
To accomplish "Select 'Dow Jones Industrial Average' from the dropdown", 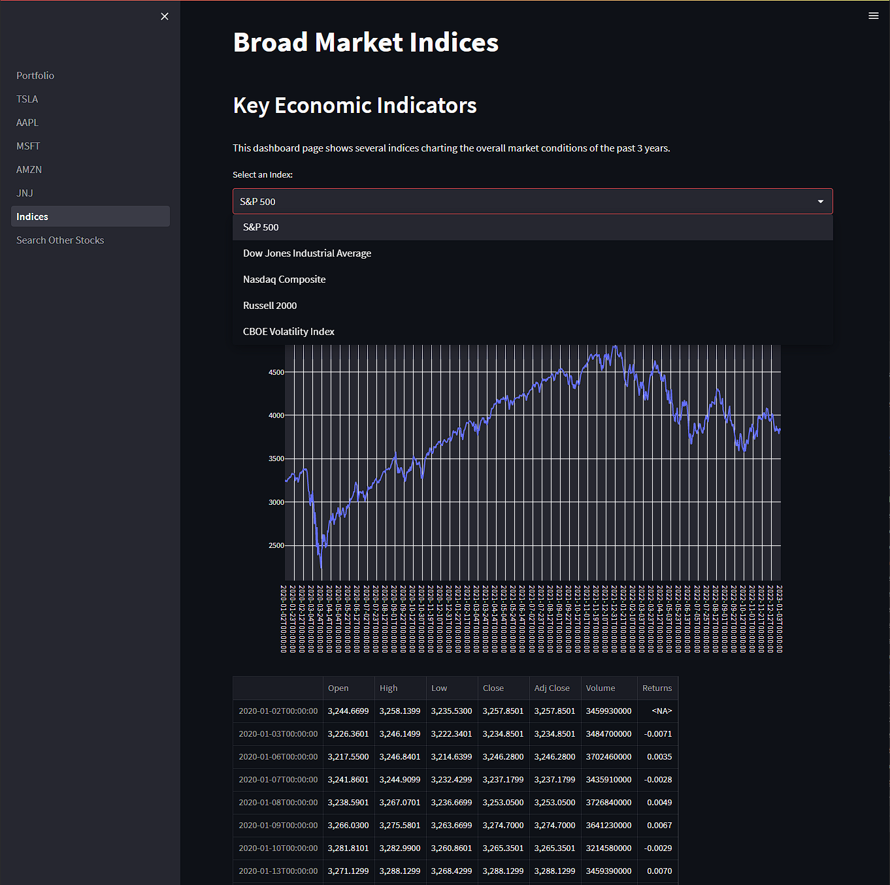I will click(x=307, y=253).
